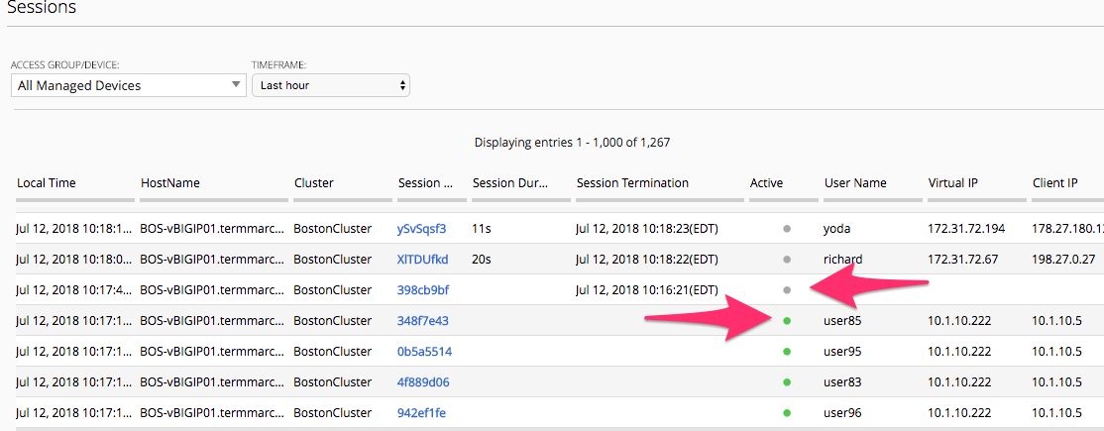Image resolution: width=1104 pixels, height=431 pixels.
Task: Click the gray status dot for richard
Action: click(x=787, y=260)
